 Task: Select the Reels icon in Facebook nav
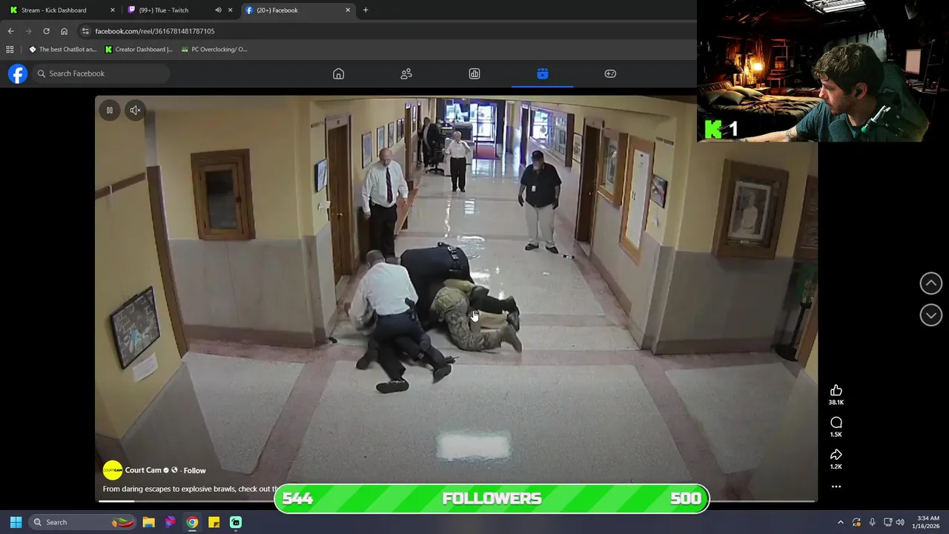coord(543,73)
